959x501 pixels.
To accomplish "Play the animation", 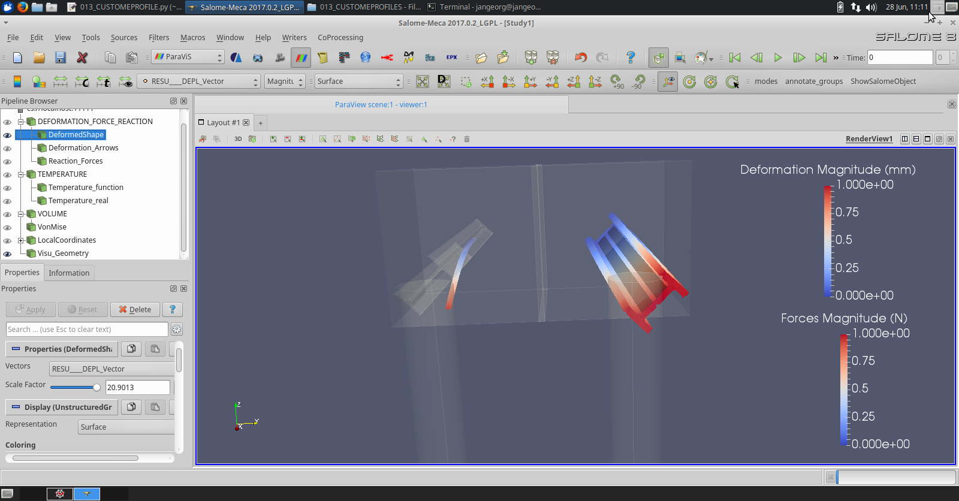I will point(778,58).
